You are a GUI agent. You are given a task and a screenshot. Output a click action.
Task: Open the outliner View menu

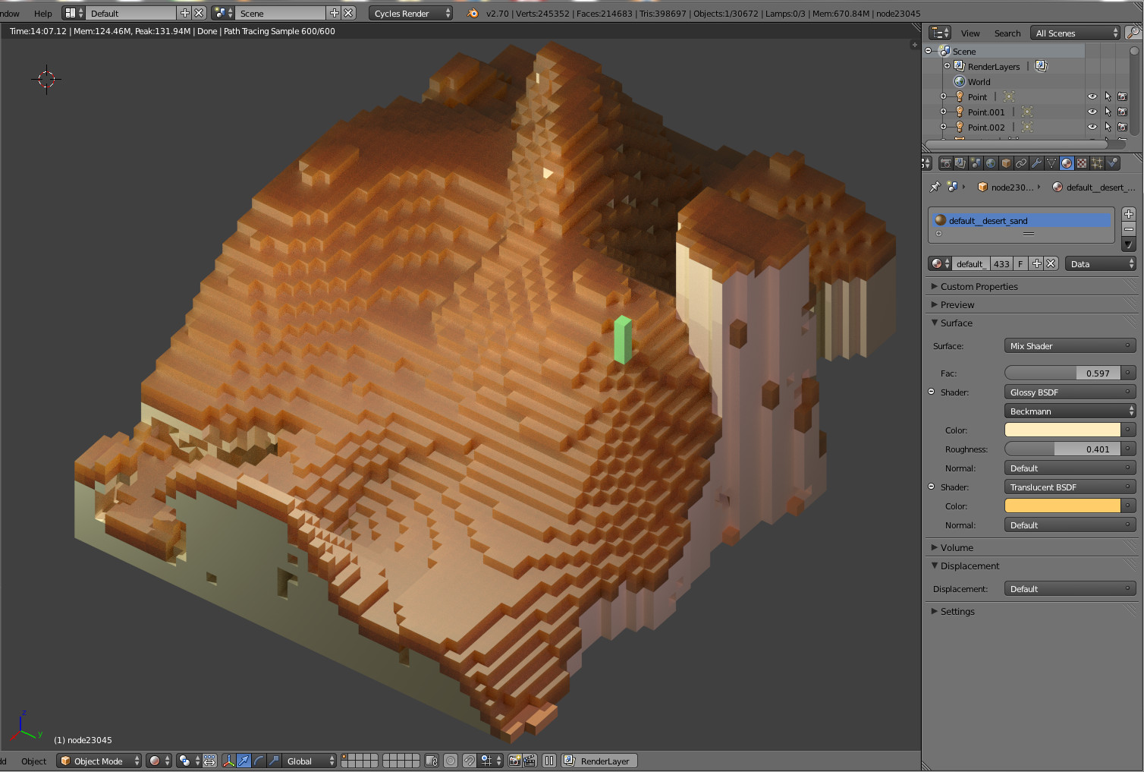[970, 33]
